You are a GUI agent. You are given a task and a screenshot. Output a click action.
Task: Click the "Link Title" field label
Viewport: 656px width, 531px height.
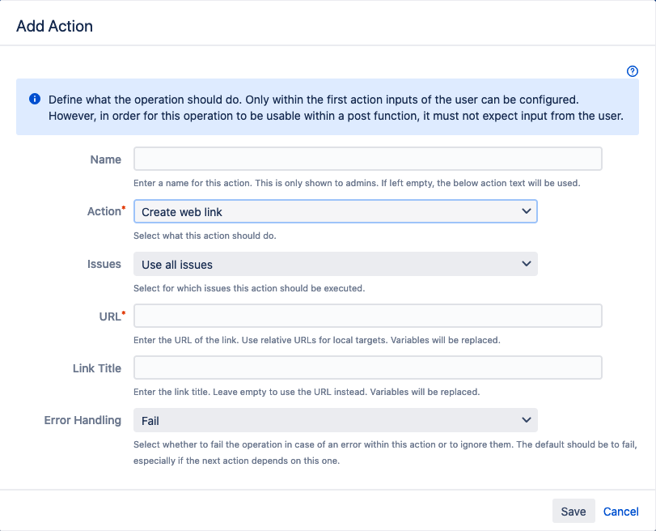[x=97, y=368]
